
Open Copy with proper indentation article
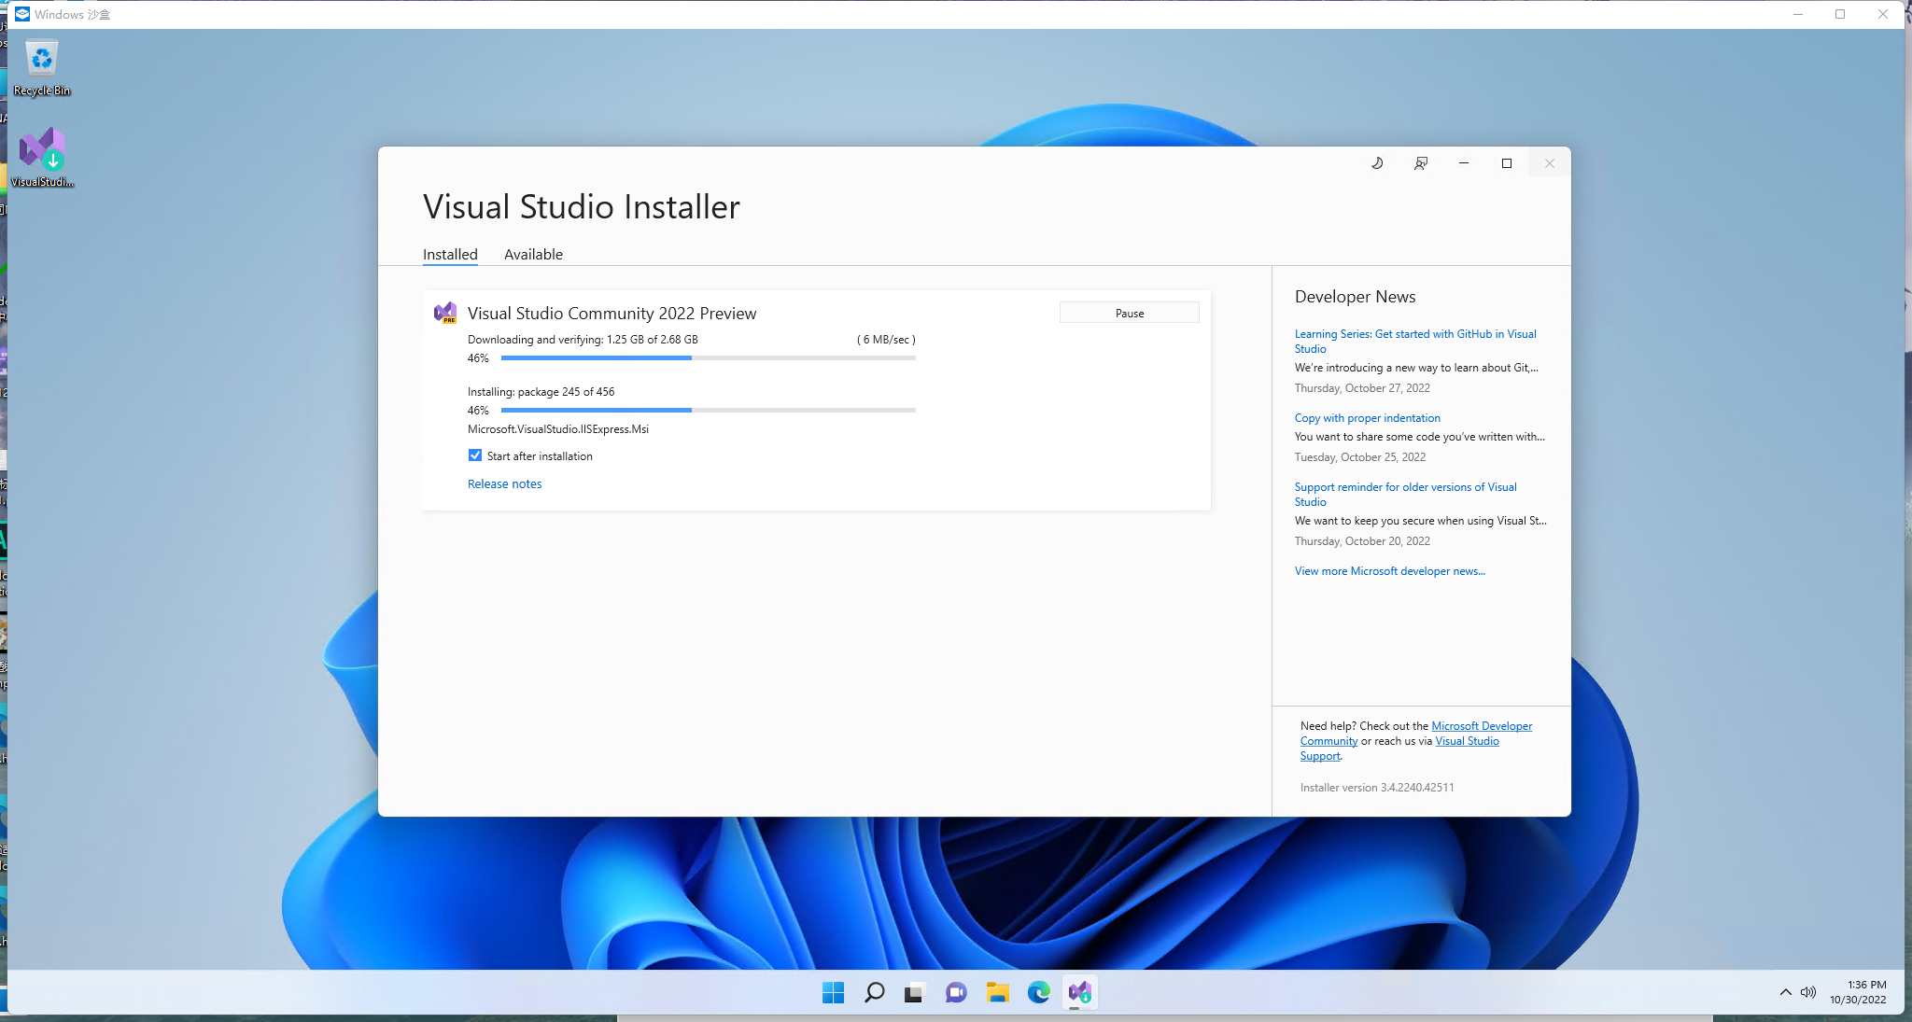coord(1367,418)
